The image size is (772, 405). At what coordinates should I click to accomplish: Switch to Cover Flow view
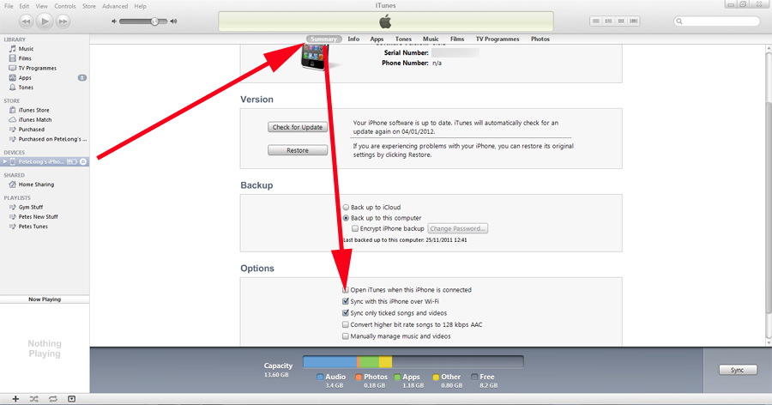[634, 21]
